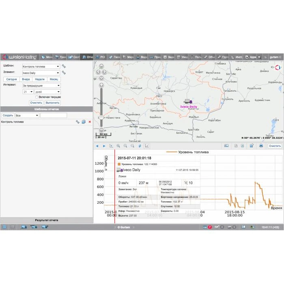Open notifications icon with red 7 badge
The height and width of the screenshot is (284, 284).
pos(207,227)
